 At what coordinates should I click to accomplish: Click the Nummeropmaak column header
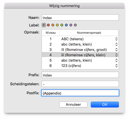(89, 33)
